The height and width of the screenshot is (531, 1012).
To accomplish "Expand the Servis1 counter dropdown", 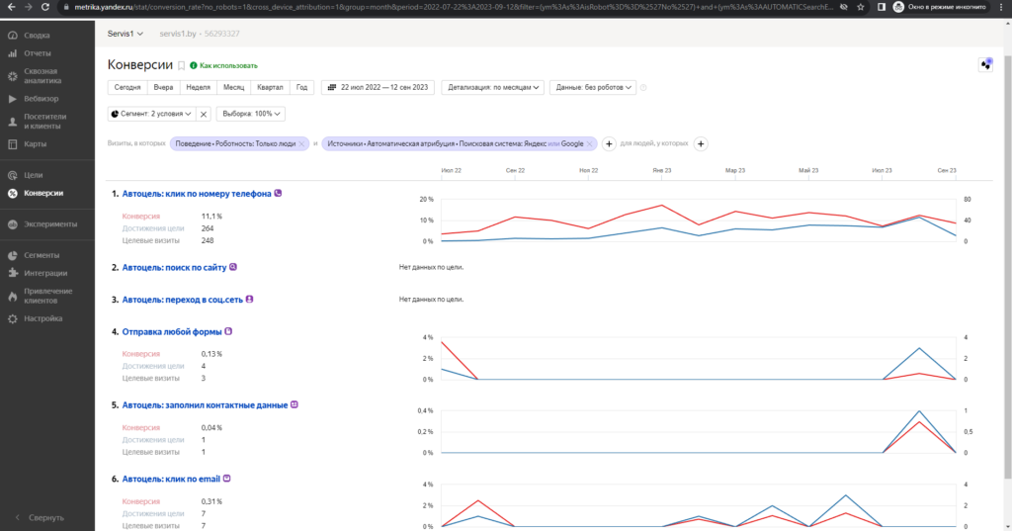I will point(126,34).
